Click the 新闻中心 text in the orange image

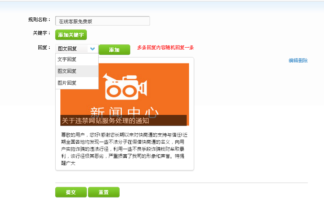click(125, 110)
